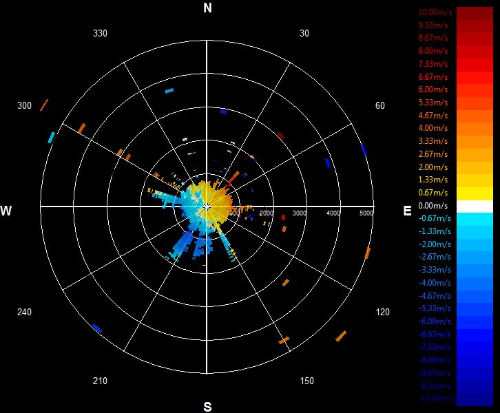
Task: Click the negative -4.00m/s legend label
Action: pos(435,283)
